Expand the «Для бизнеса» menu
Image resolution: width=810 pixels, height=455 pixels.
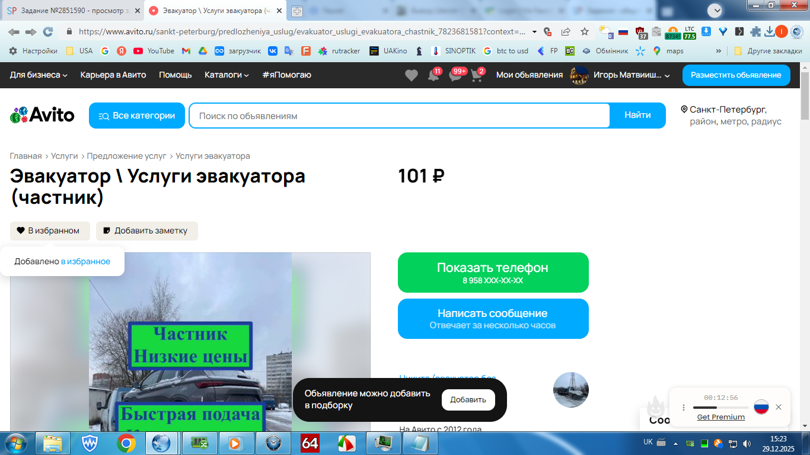pyautogui.click(x=39, y=75)
